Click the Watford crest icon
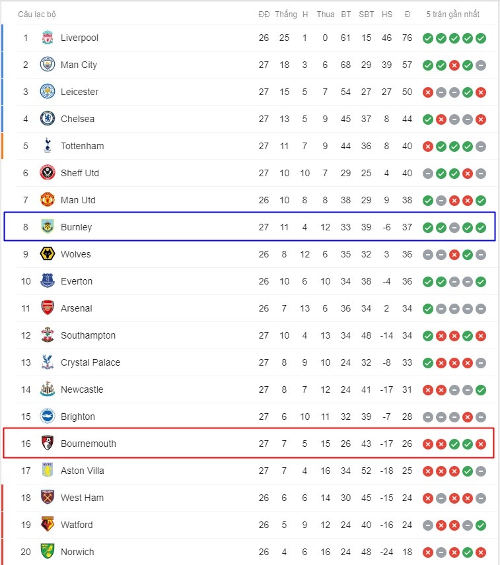500x565 pixels. click(47, 525)
